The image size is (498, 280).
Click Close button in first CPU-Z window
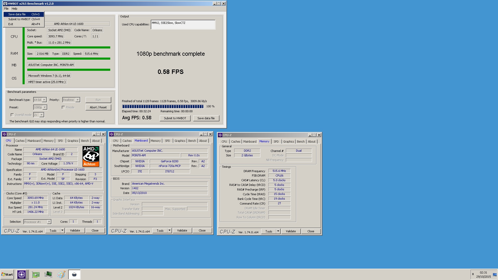[x=95, y=230]
